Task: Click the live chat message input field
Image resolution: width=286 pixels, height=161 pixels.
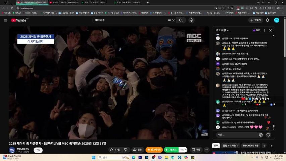Action: pyautogui.click(x=236, y=135)
